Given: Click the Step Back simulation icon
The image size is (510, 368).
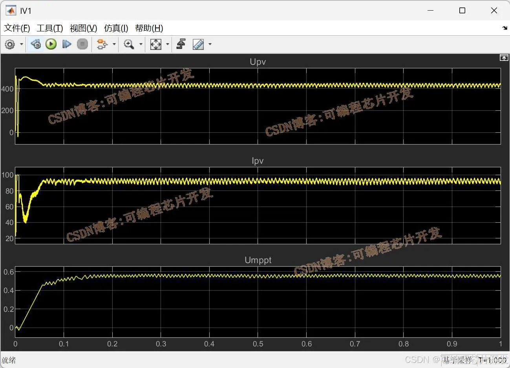Looking at the screenshot, I should click(36, 44).
